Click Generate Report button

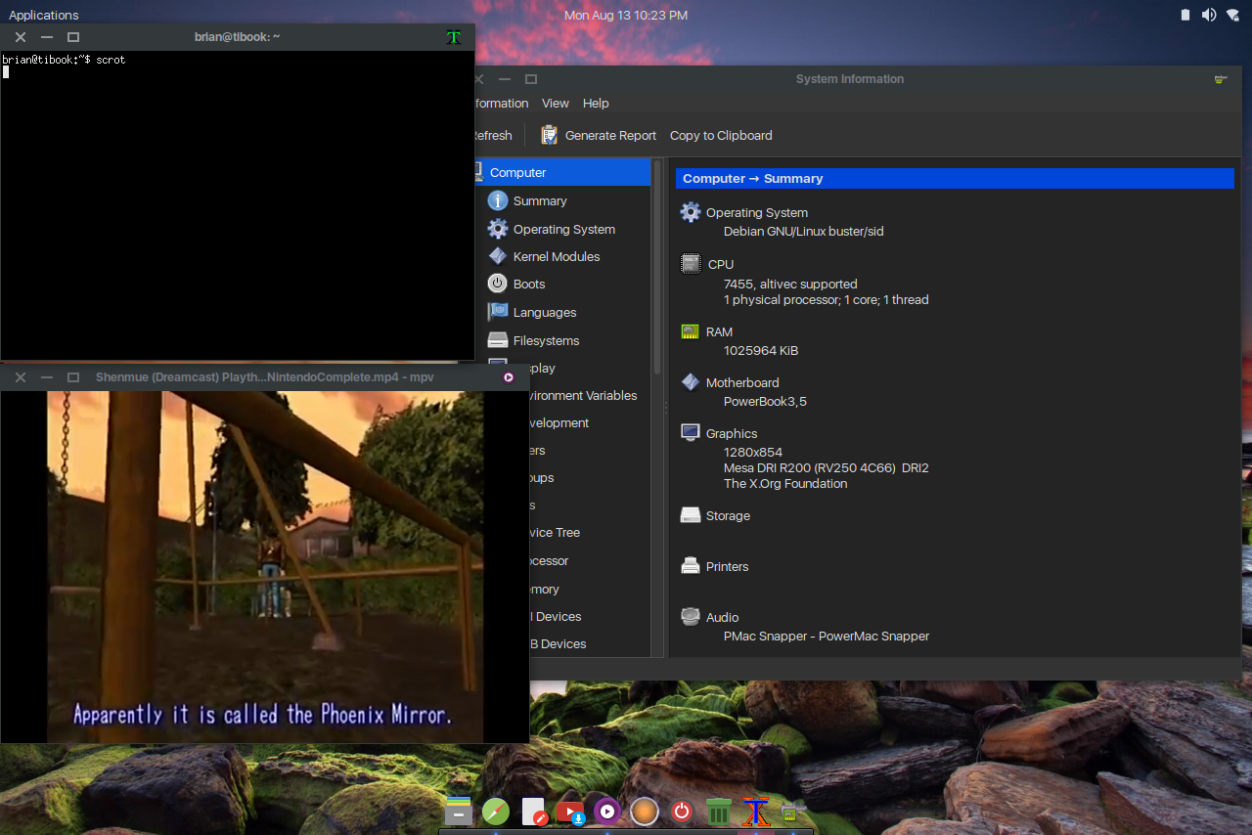pyautogui.click(x=599, y=135)
